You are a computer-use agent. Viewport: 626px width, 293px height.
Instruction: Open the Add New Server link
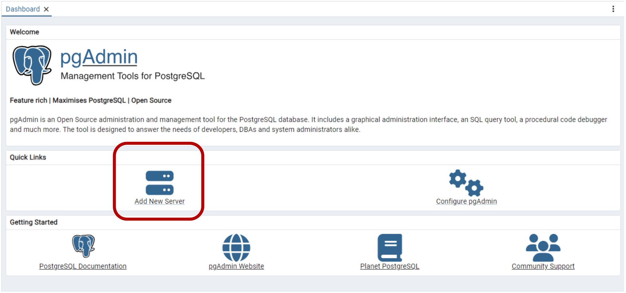160,201
